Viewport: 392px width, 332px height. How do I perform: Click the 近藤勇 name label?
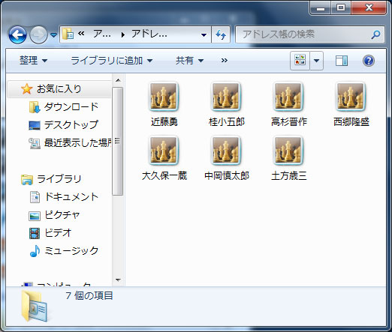click(164, 122)
